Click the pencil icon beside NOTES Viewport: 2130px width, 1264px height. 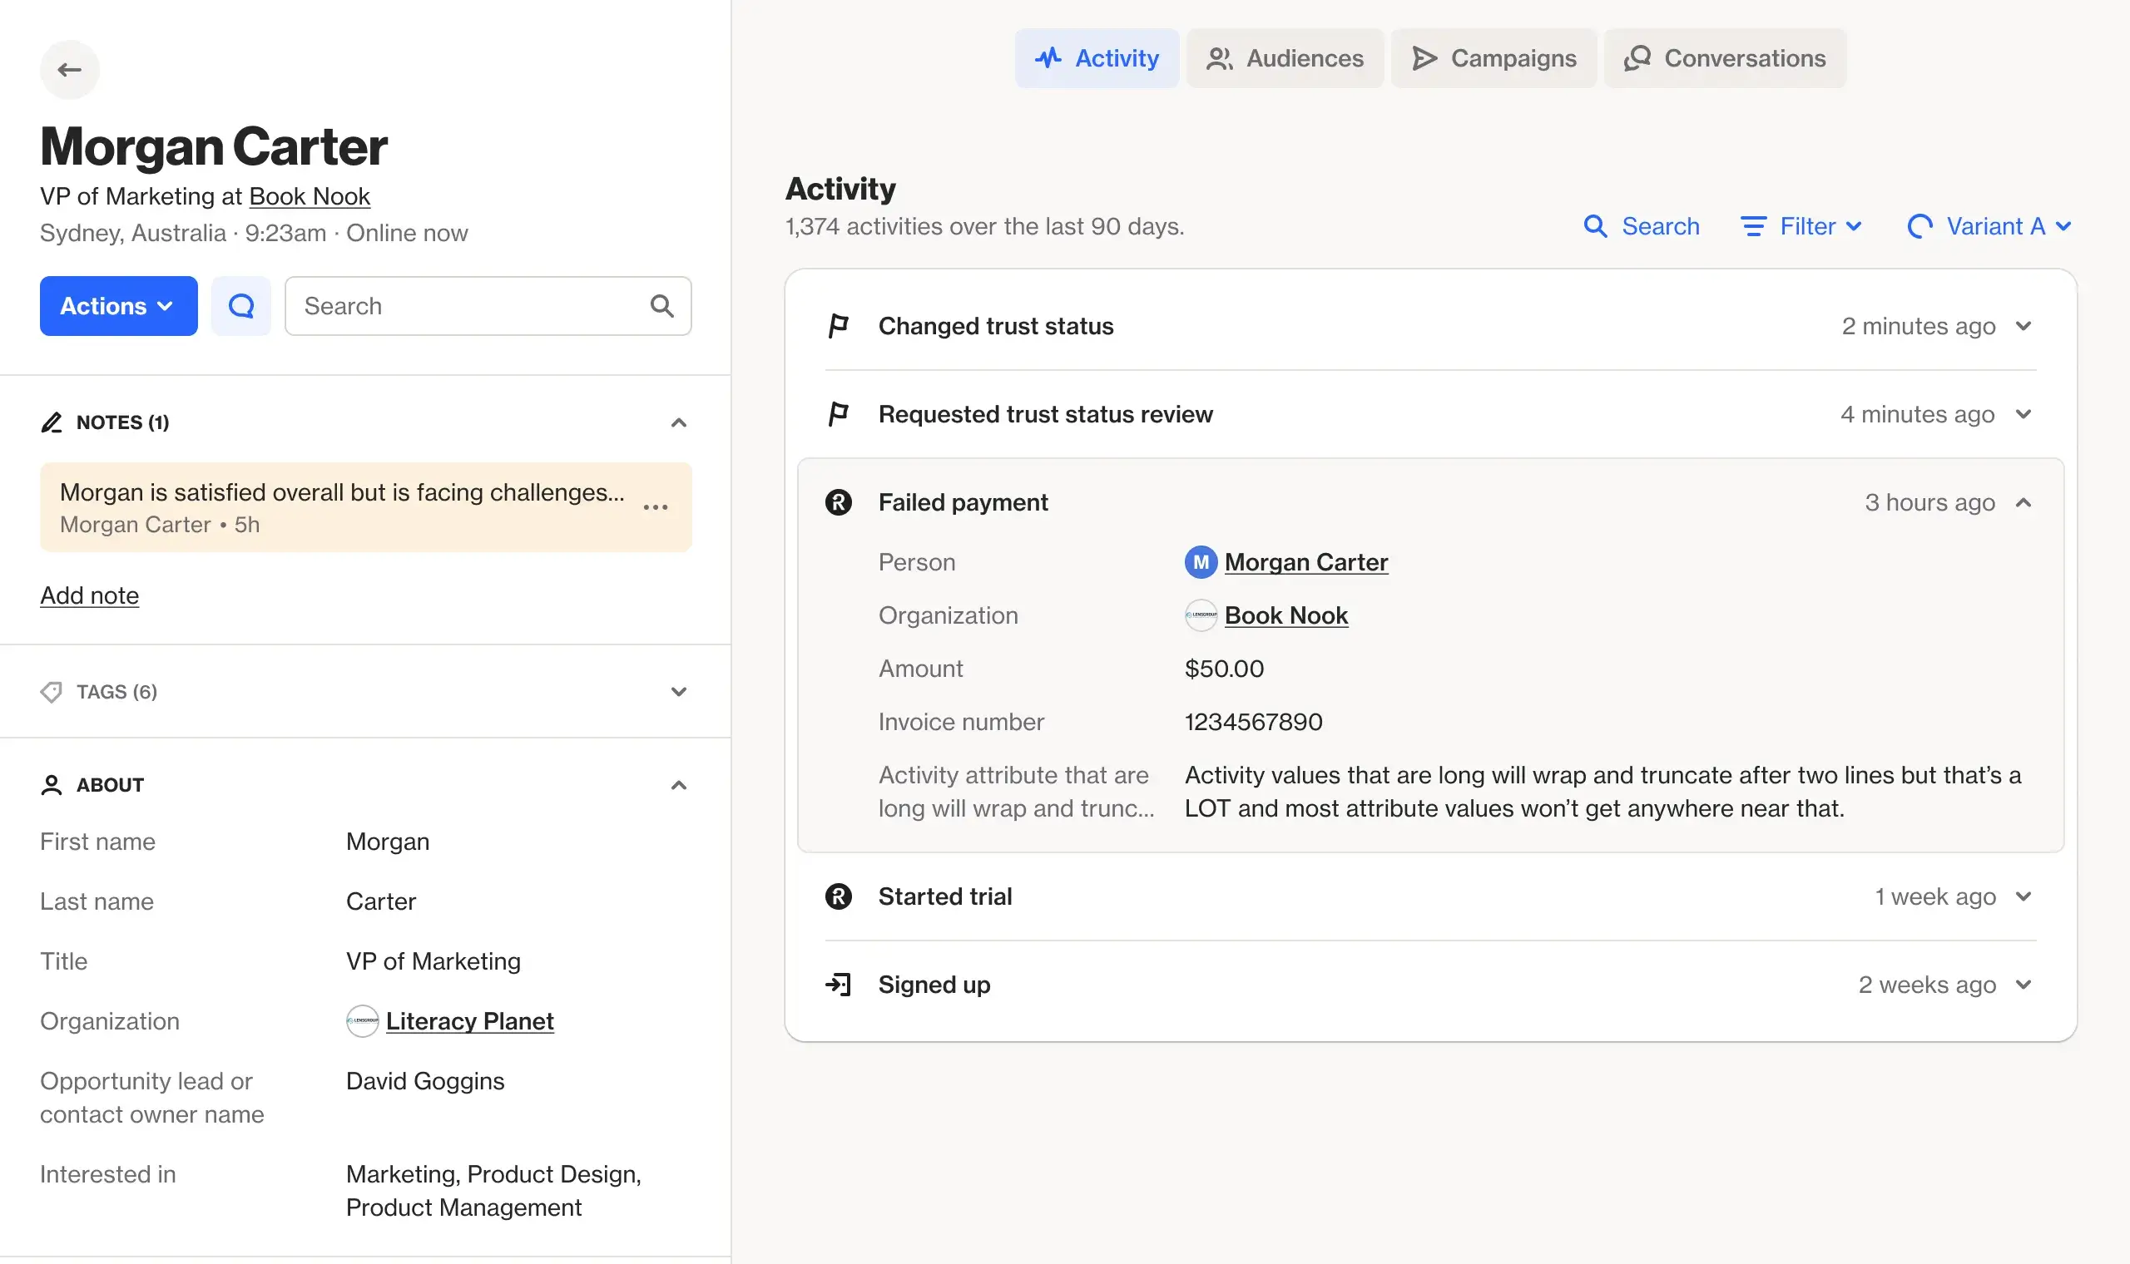[x=51, y=422]
